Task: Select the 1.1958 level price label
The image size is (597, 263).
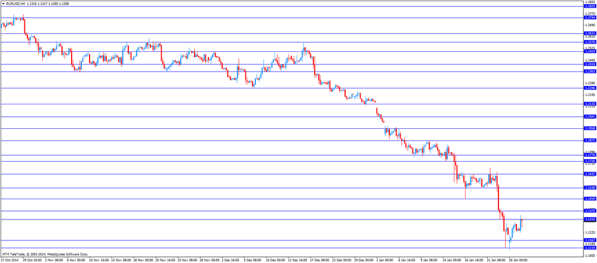Action: coord(589,129)
